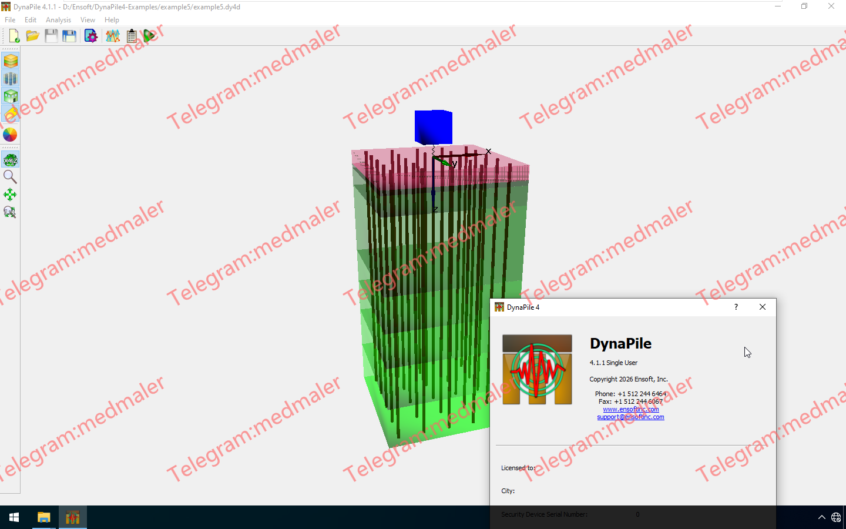This screenshot has width=846, height=529.
Task: Open the Analysis menu
Action: pos(58,20)
